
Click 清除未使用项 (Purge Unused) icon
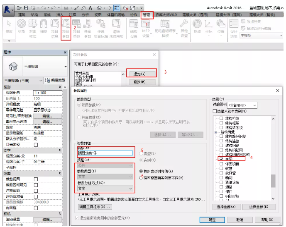click(x=116, y=29)
